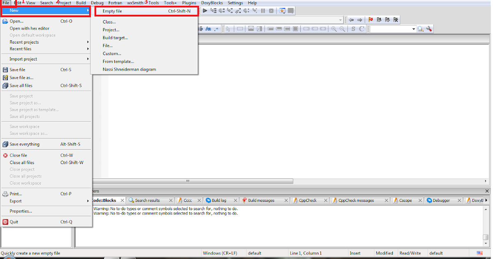Viewport: 493px width, 259px height.
Task: Step out of the current function
Action: tap(237, 11)
